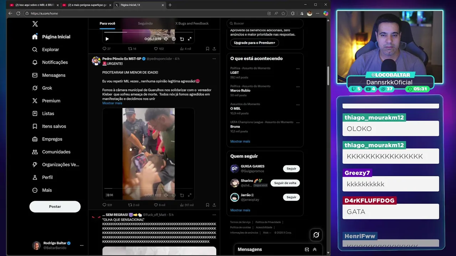
Task: Open Pedro Pôncio profile avatar
Action: pos(96,61)
